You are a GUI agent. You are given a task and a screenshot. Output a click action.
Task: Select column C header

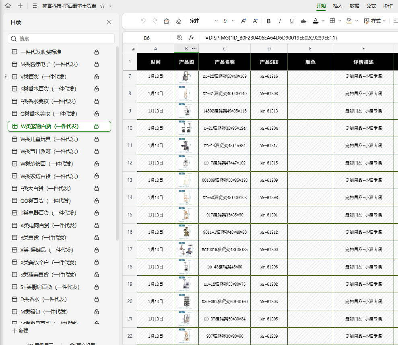coord(225,48)
